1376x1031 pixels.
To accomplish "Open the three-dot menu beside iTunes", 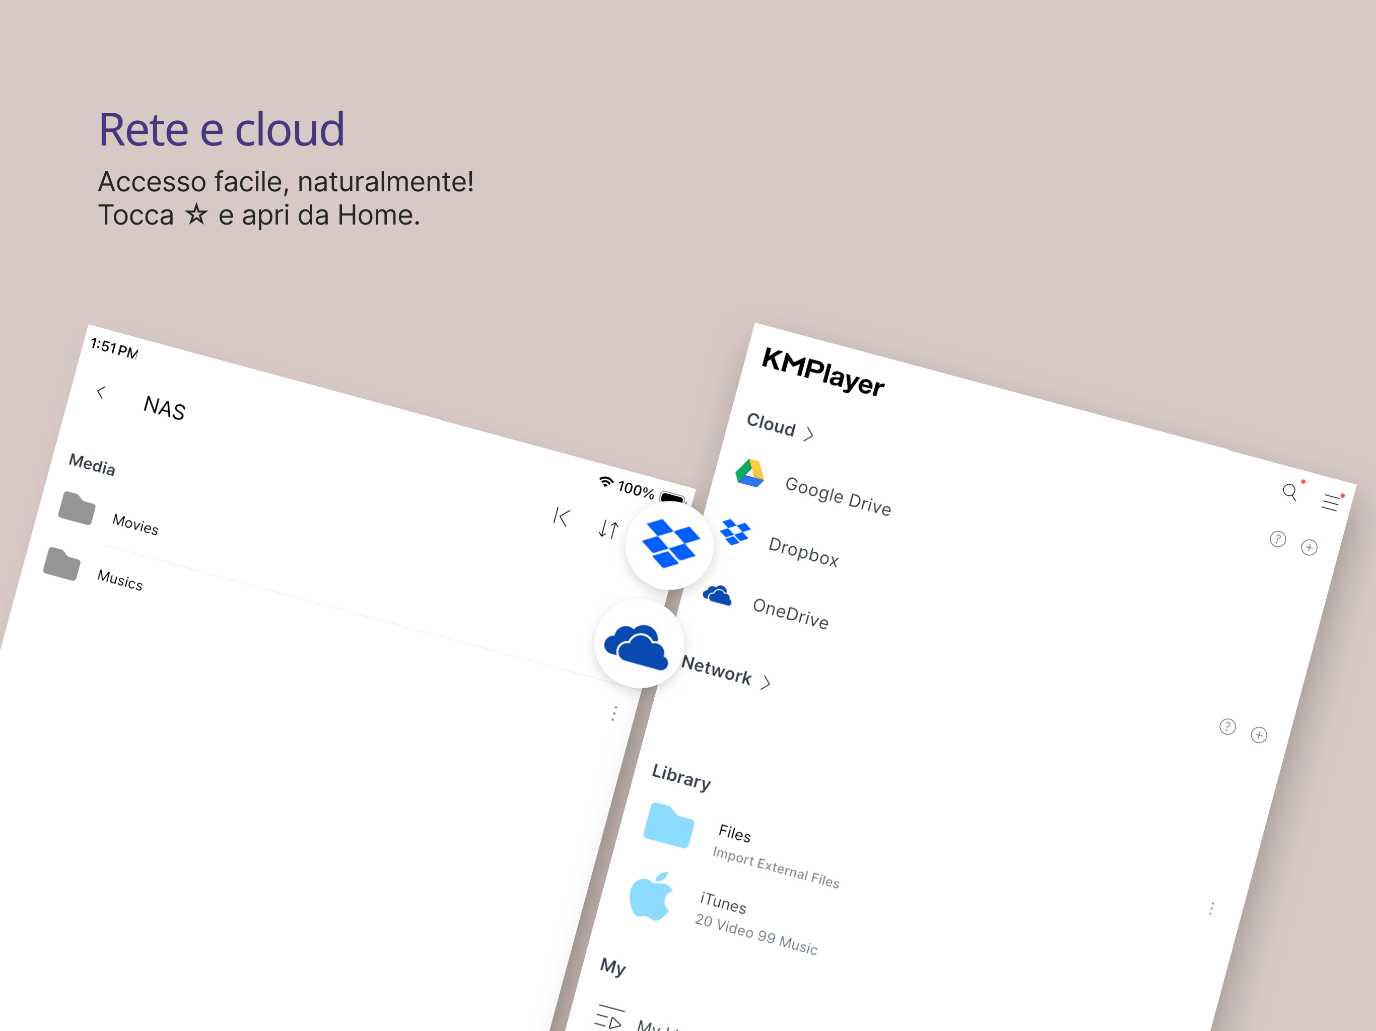I will coord(1211,909).
